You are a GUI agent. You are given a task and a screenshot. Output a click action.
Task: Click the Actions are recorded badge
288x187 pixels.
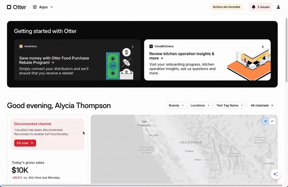tap(226, 7)
